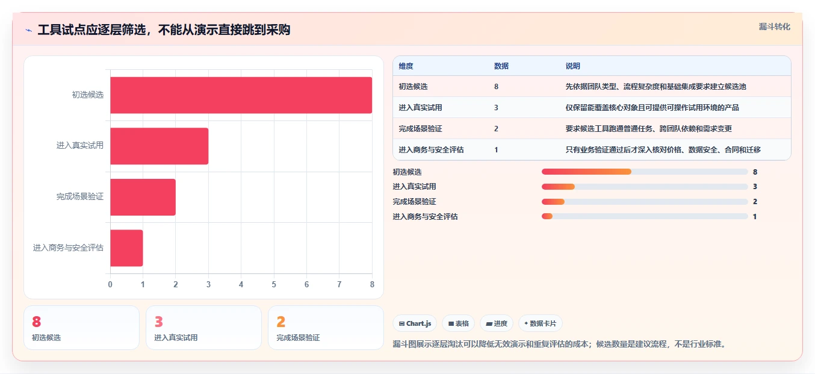The height and width of the screenshot is (374, 815).
Task: Click the 完成场景验证 y-axis label in chart
Action: pos(80,197)
